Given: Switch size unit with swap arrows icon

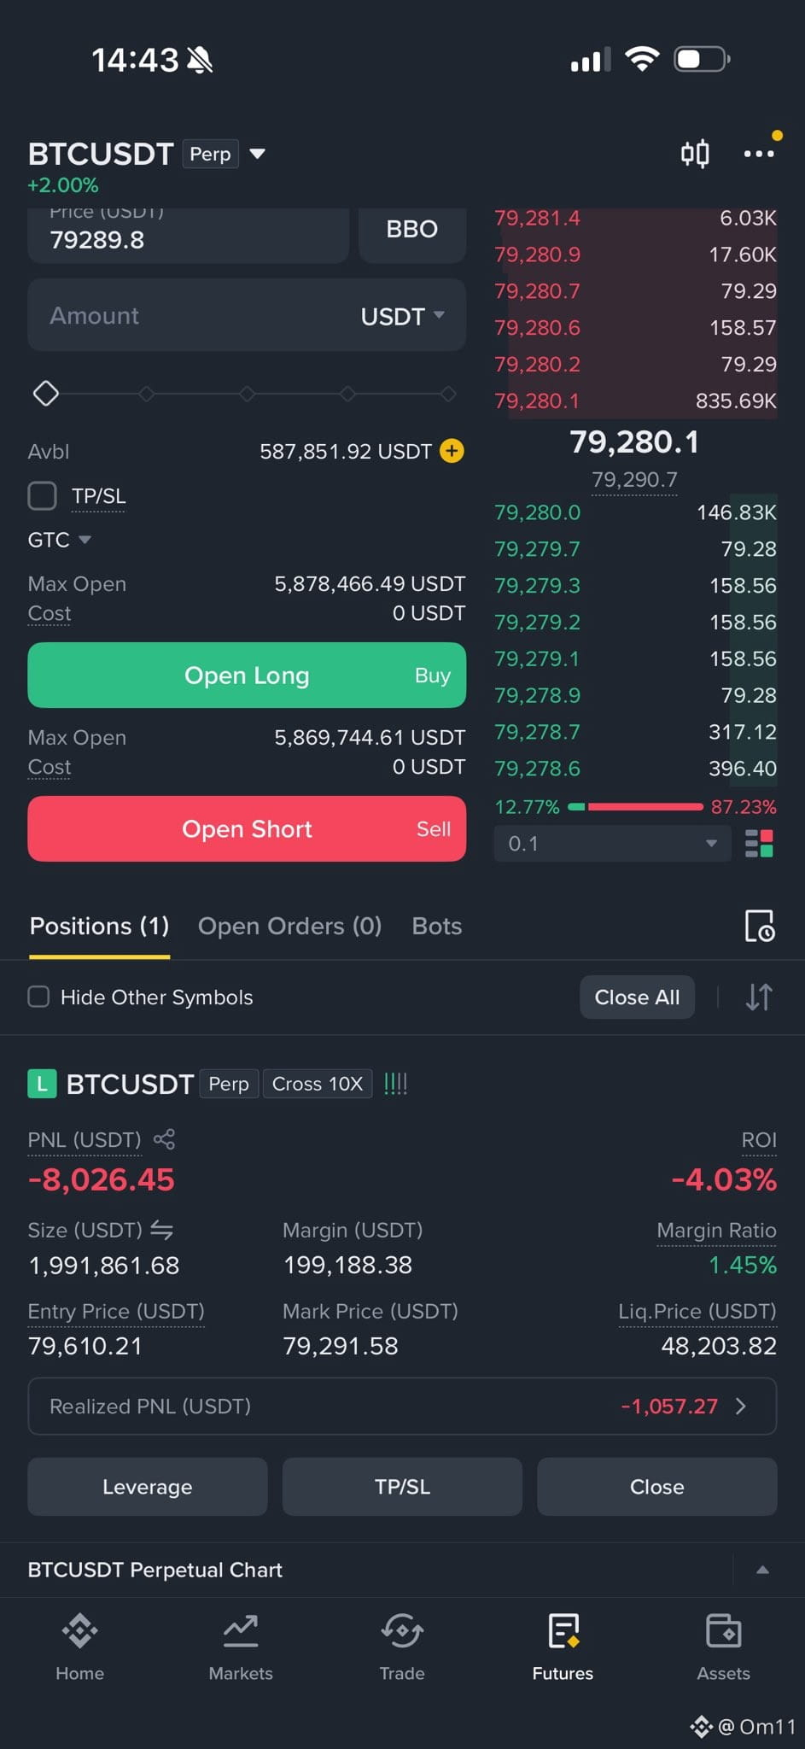Looking at the screenshot, I should [162, 1230].
